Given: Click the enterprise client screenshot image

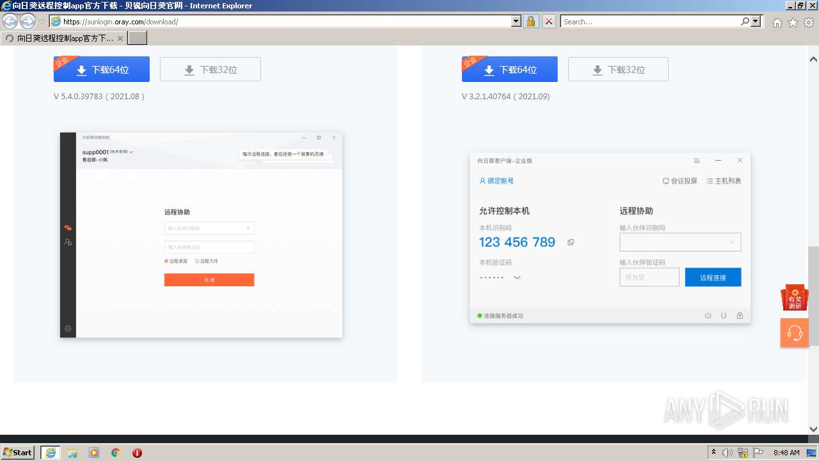Looking at the screenshot, I should click(x=610, y=238).
